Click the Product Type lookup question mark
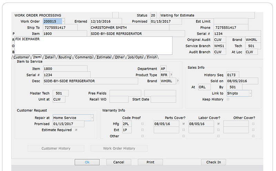The width and height of the screenshot is (276, 171). coord(171,75)
